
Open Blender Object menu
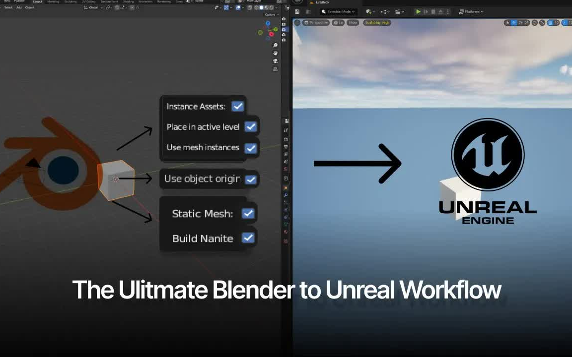30,7
